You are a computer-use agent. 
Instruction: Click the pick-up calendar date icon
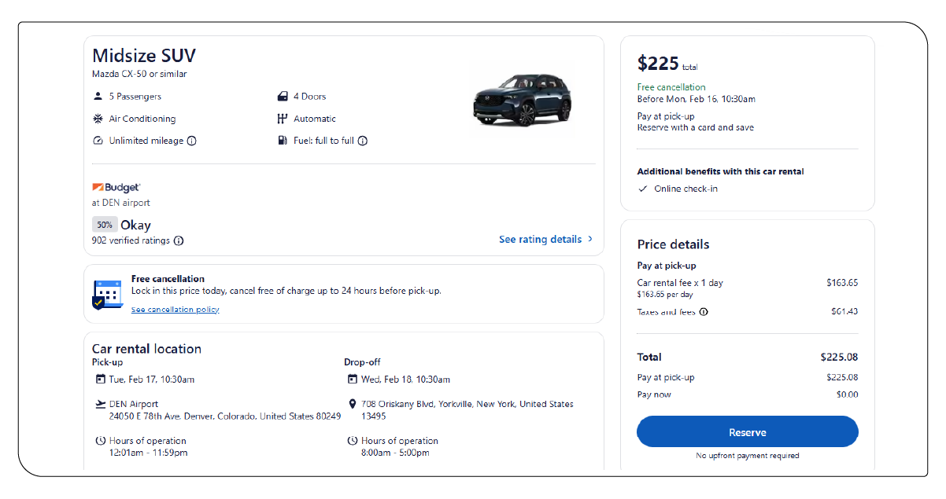tap(100, 380)
